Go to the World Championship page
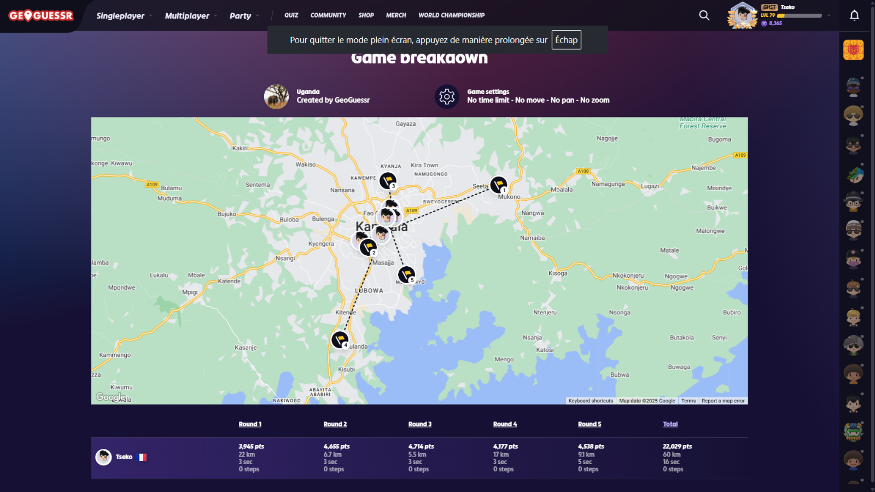This screenshot has height=492, width=875. [451, 15]
